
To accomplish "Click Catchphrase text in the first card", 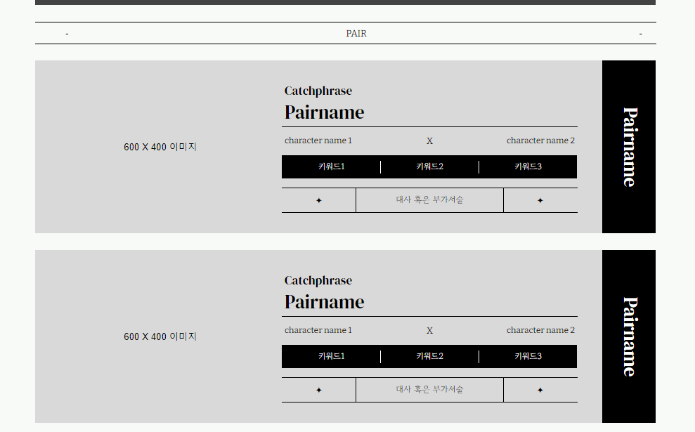I will point(318,91).
